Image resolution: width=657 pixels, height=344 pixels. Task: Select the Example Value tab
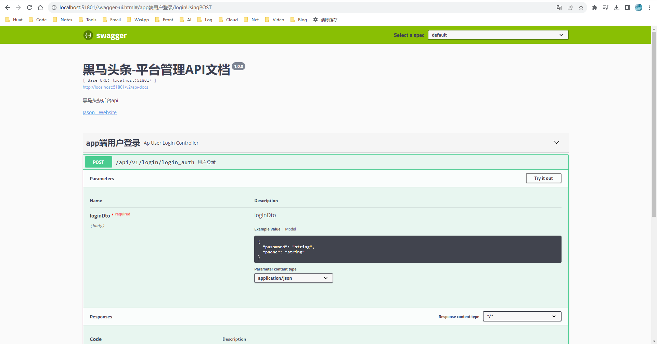(267, 229)
